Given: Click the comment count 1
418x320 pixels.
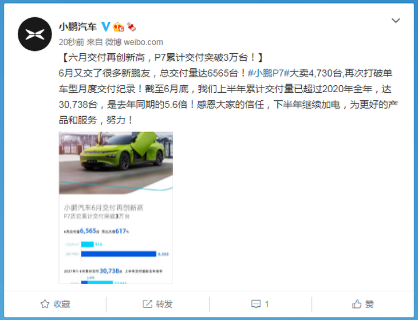Looking at the screenshot, I should click(x=267, y=304).
